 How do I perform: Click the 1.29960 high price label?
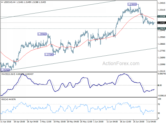point(42,34)
